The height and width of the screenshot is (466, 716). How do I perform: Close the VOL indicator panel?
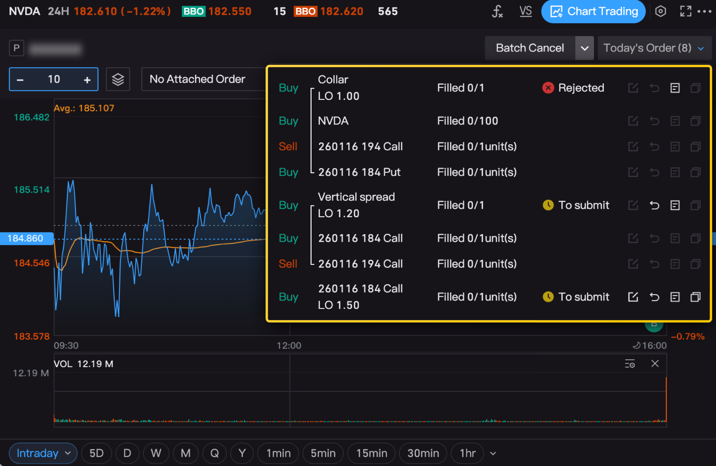(x=655, y=363)
